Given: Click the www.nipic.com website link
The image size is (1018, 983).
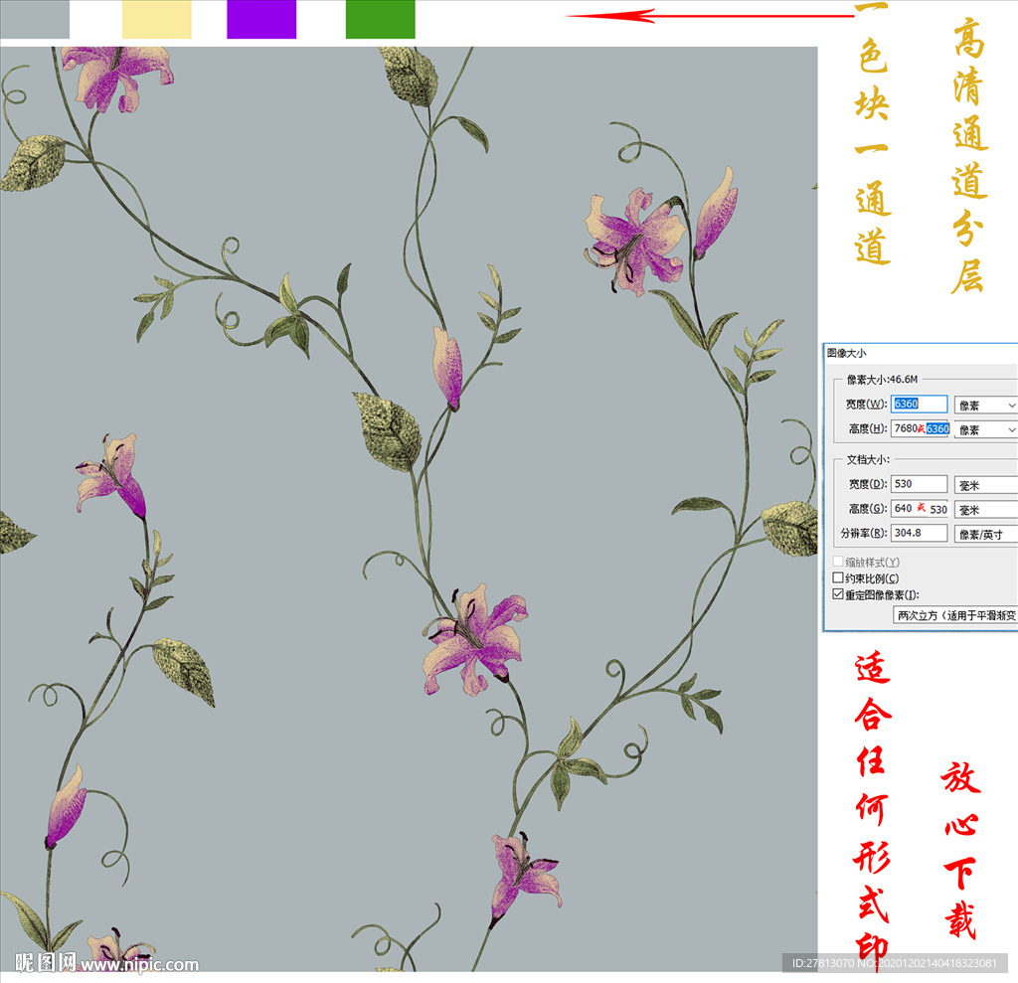Looking at the screenshot, I should (139, 964).
